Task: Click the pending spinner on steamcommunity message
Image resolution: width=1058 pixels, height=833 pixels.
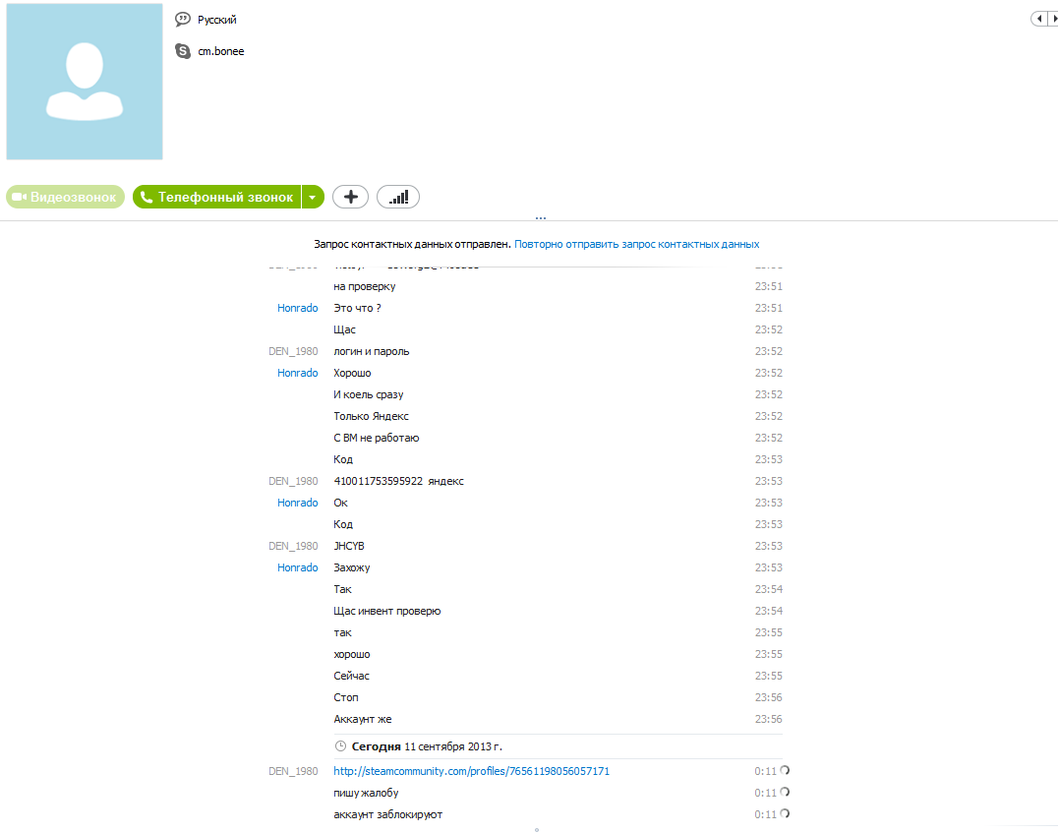Action: pyautogui.click(x=785, y=770)
